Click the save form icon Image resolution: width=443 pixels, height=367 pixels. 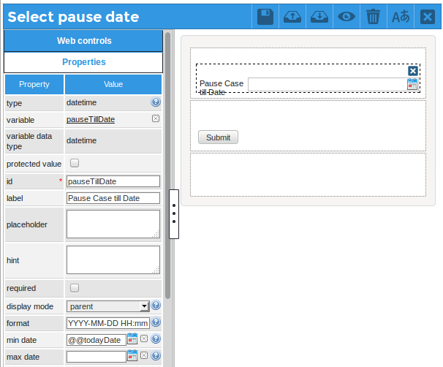[x=265, y=17]
